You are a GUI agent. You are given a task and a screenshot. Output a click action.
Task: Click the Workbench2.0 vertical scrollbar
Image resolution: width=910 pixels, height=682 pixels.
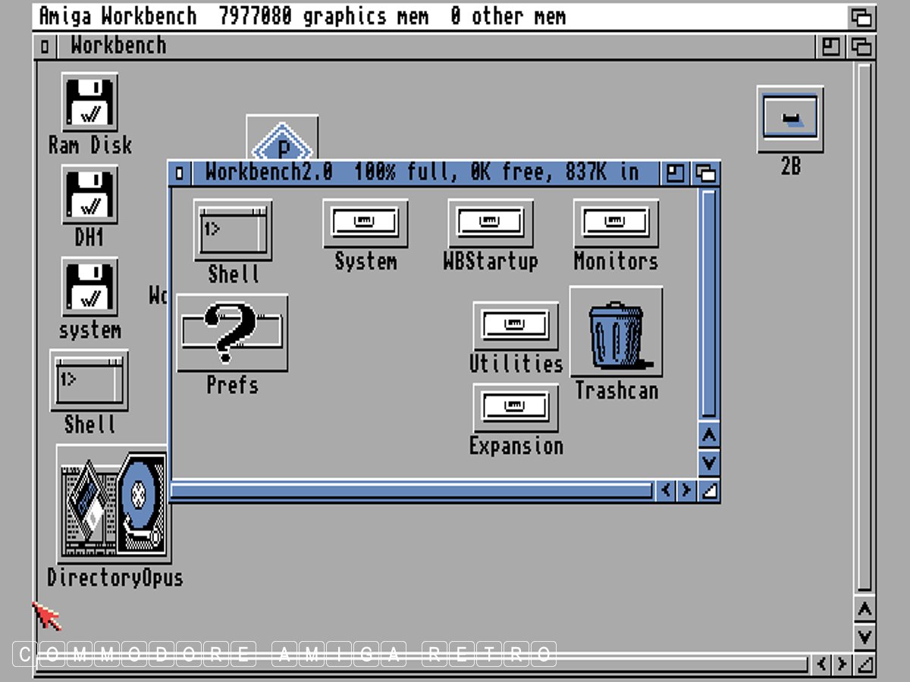tap(708, 303)
